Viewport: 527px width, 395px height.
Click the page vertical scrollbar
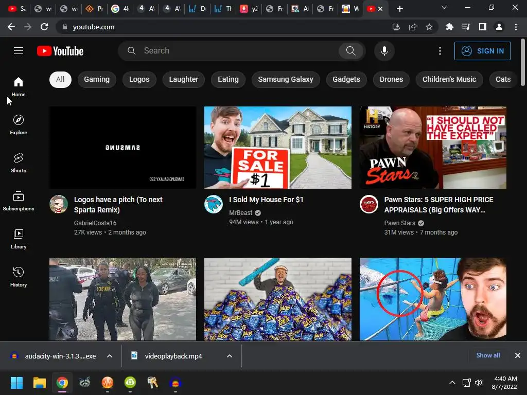coord(523,62)
